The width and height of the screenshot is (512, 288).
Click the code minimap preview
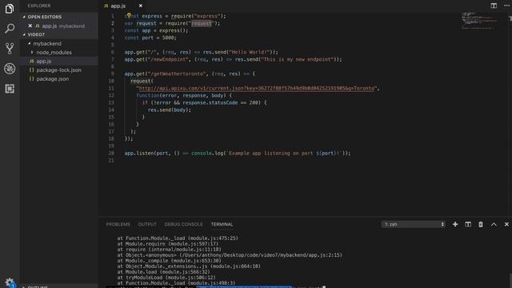pyautogui.click(x=479, y=21)
